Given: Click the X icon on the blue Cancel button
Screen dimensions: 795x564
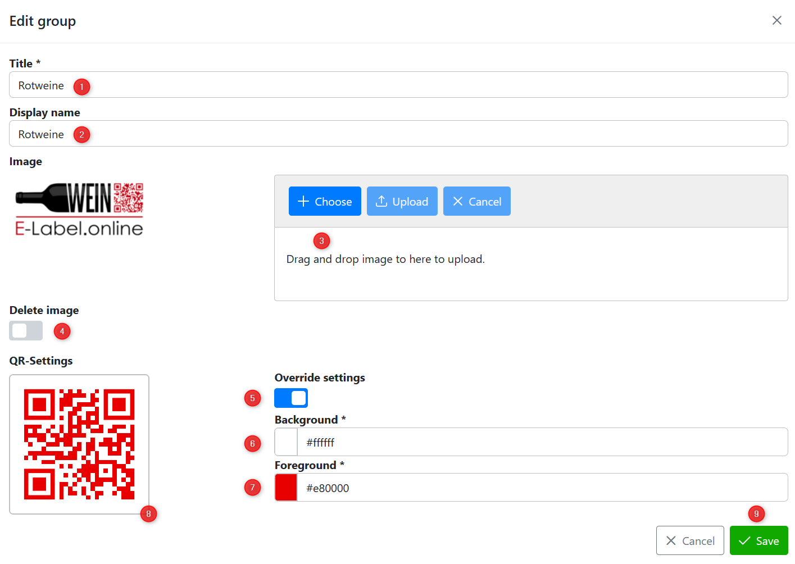Looking at the screenshot, I should (x=458, y=201).
